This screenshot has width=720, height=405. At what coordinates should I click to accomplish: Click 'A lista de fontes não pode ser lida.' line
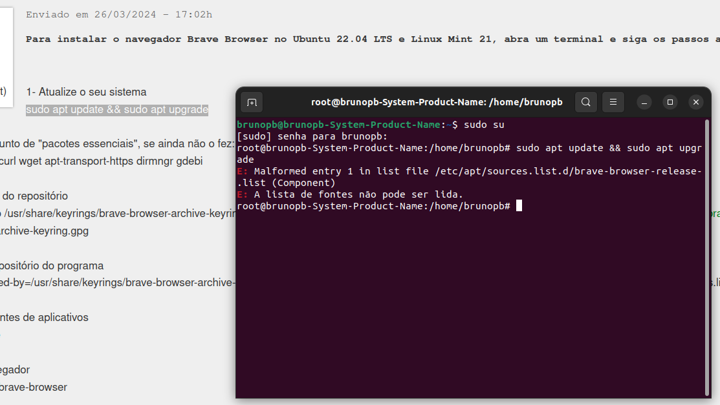pyautogui.click(x=350, y=194)
